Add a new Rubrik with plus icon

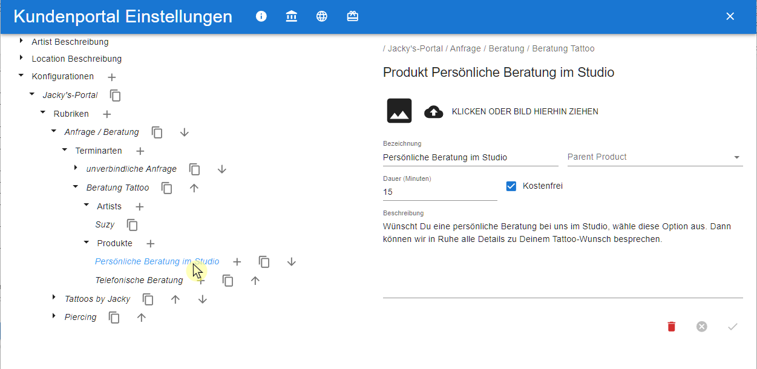(107, 114)
